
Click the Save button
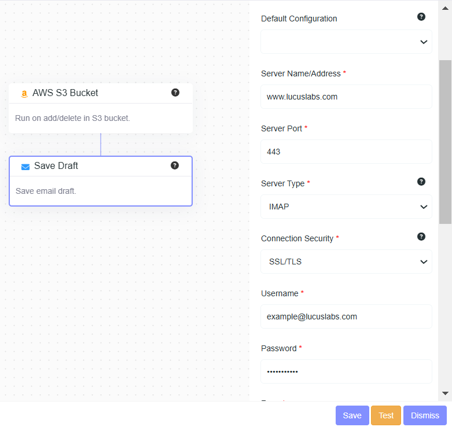[352, 415]
